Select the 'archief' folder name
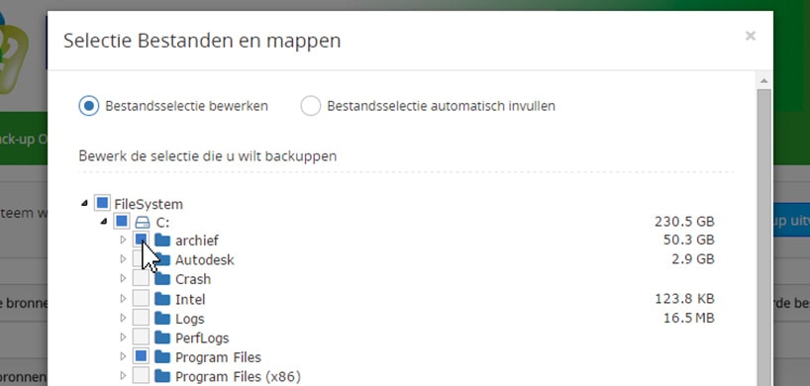 [x=197, y=241]
